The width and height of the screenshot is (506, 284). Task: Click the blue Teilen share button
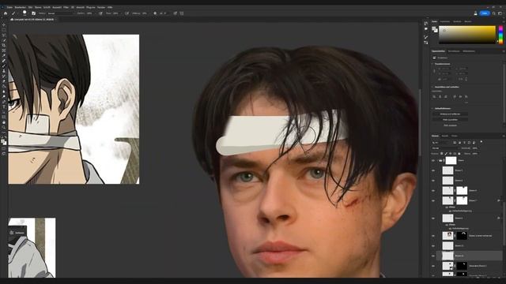485,13
